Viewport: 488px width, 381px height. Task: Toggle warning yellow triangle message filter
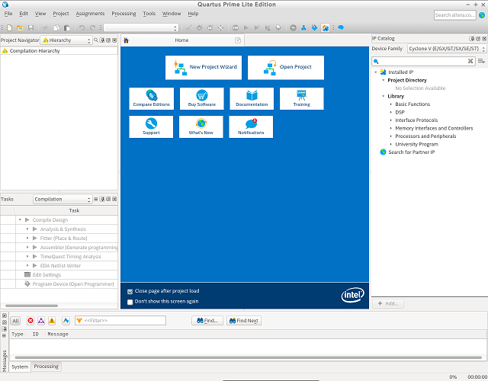click(x=52, y=321)
